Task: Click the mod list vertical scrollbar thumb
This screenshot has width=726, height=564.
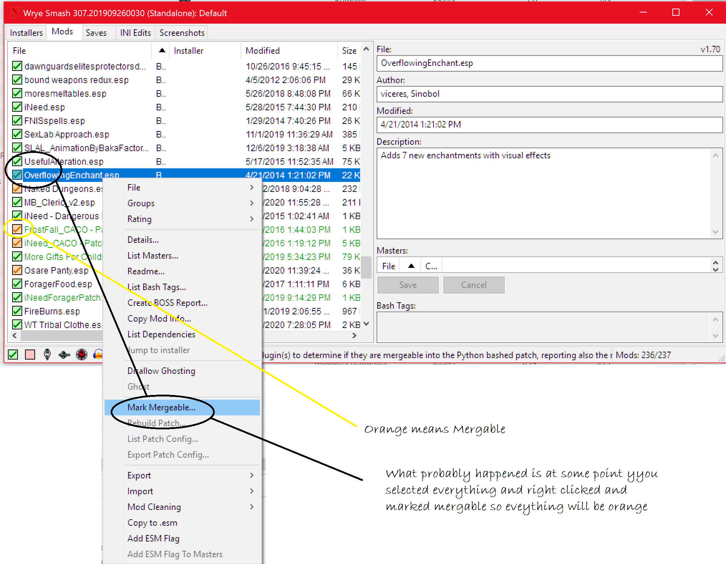Action: [366, 267]
